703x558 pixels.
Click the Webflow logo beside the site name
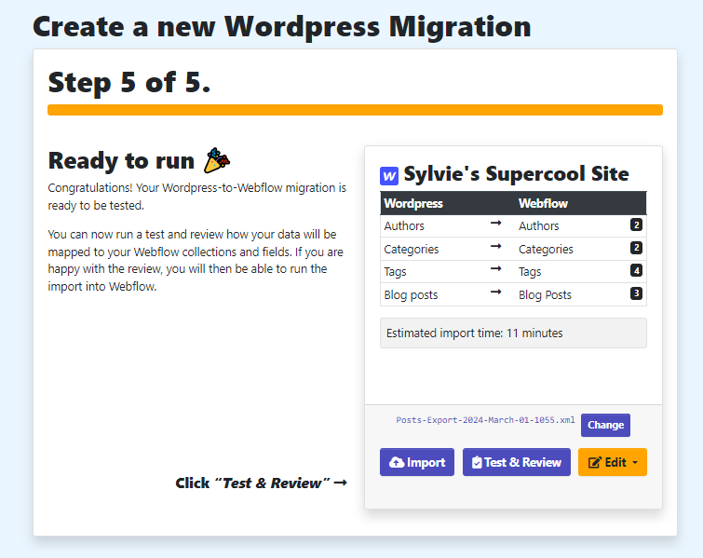tap(389, 175)
